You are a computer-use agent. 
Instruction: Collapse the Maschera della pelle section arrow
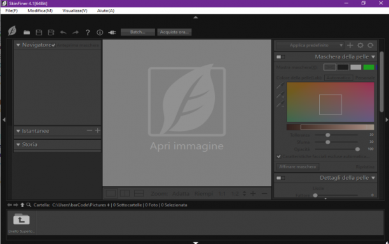[373, 57]
